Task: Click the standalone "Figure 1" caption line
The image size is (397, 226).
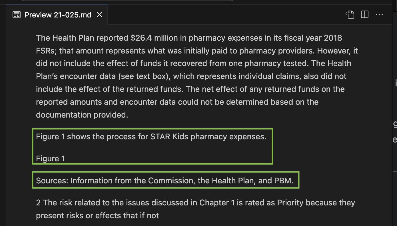Action: (50, 158)
